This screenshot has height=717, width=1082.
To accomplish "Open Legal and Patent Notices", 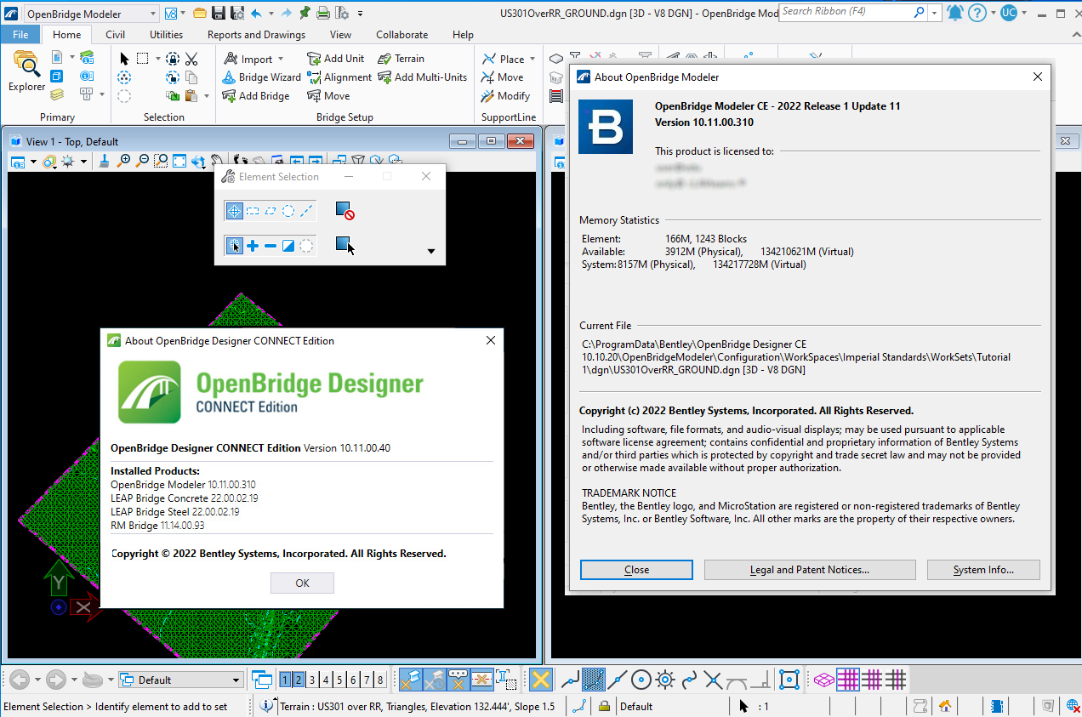I will (810, 570).
